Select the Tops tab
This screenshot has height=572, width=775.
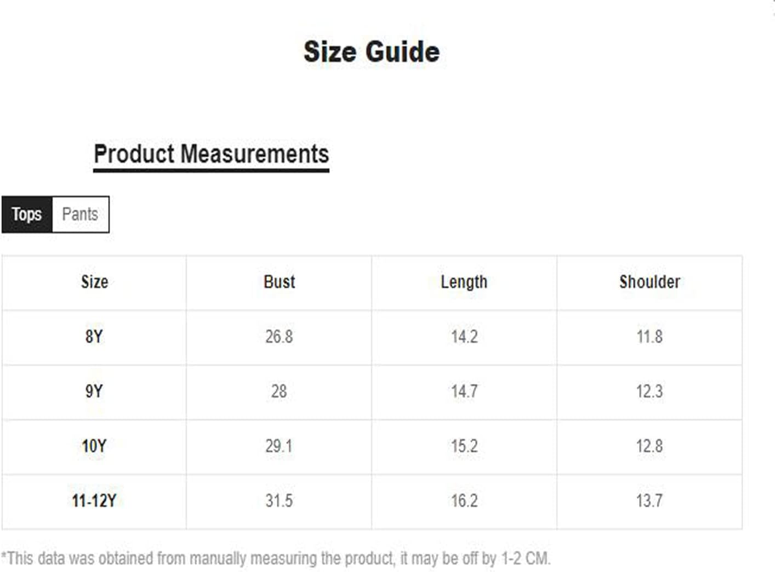(x=27, y=214)
